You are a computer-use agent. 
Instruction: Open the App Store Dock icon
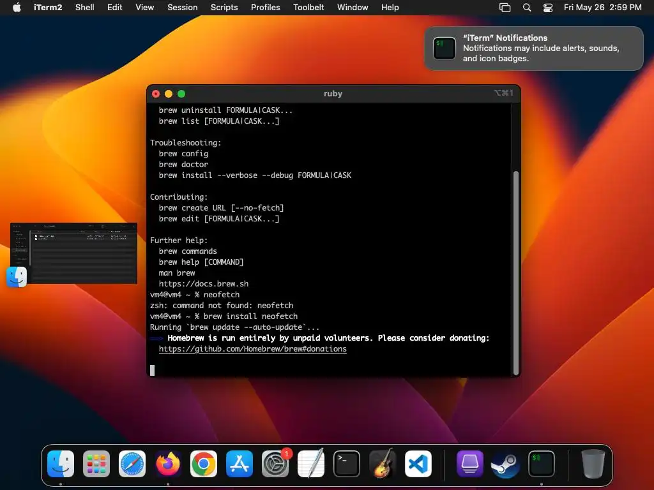pyautogui.click(x=240, y=464)
